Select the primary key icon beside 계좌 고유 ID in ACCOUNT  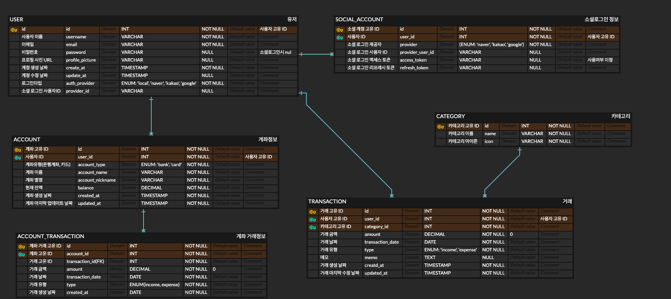18,149
